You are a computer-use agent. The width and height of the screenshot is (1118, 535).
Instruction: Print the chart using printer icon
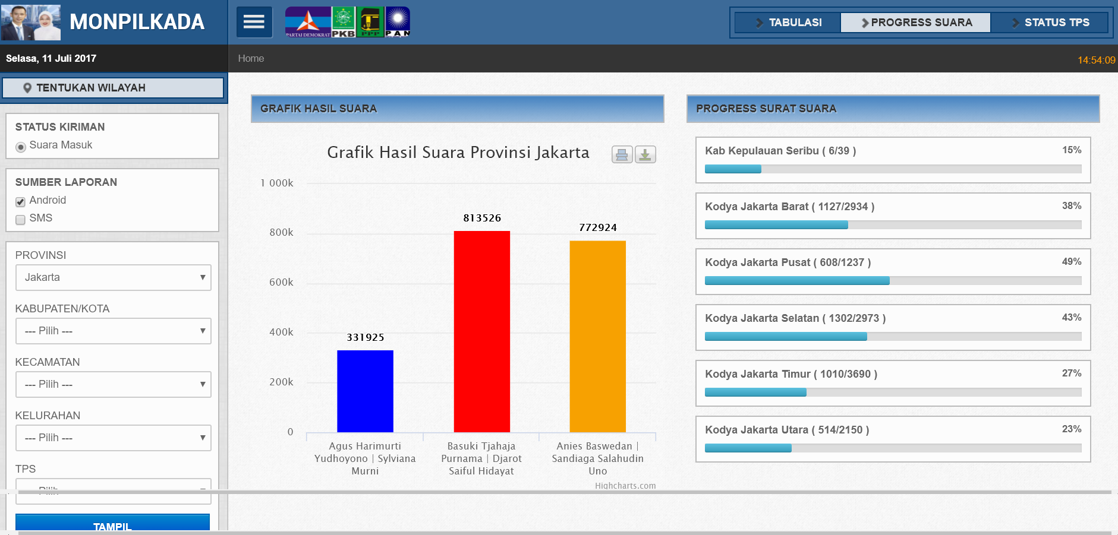(x=622, y=155)
